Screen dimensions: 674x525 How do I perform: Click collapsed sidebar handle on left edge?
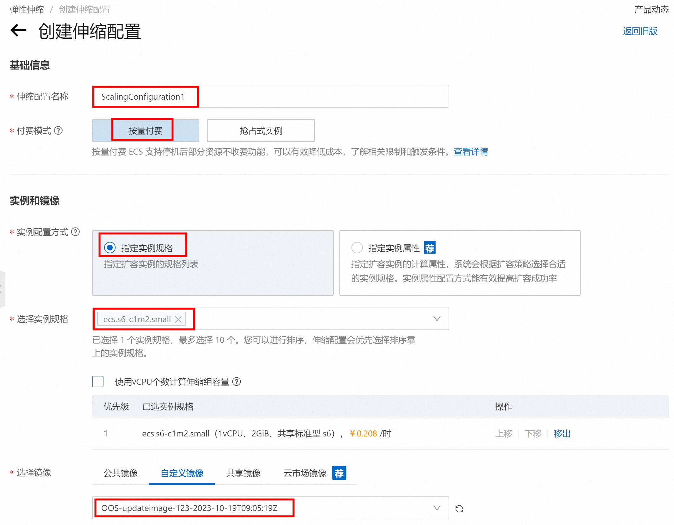coord(2,289)
